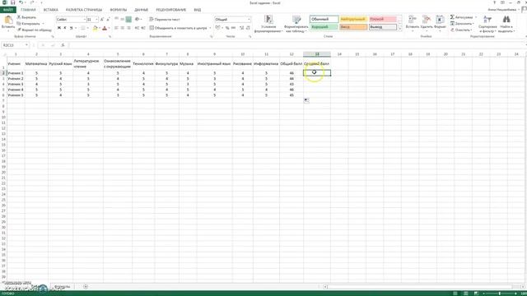Screen dimensions: 527x296
Task: Click decrease indent icon
Action: [x=137, y=28]
